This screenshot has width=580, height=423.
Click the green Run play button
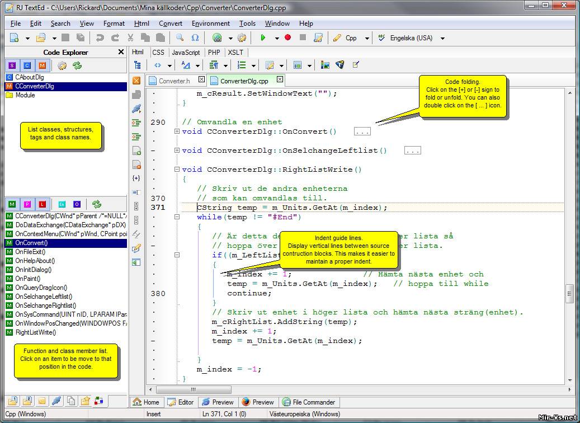263,38
